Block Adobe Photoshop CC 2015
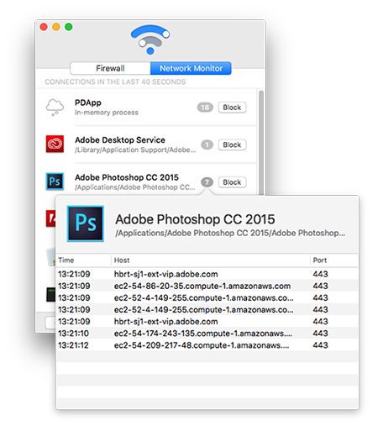This screenshot has width=378, height=431. click(232, 182)
